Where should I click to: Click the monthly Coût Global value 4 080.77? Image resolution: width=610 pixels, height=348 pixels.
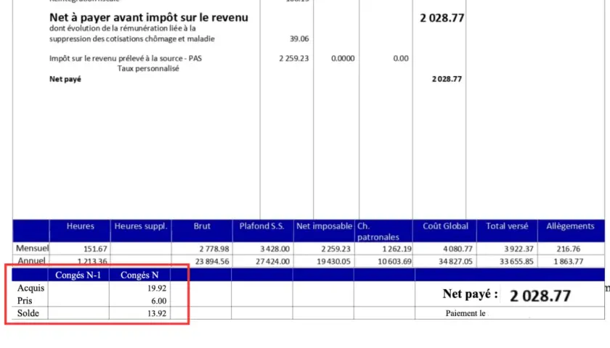pos(457,249)
